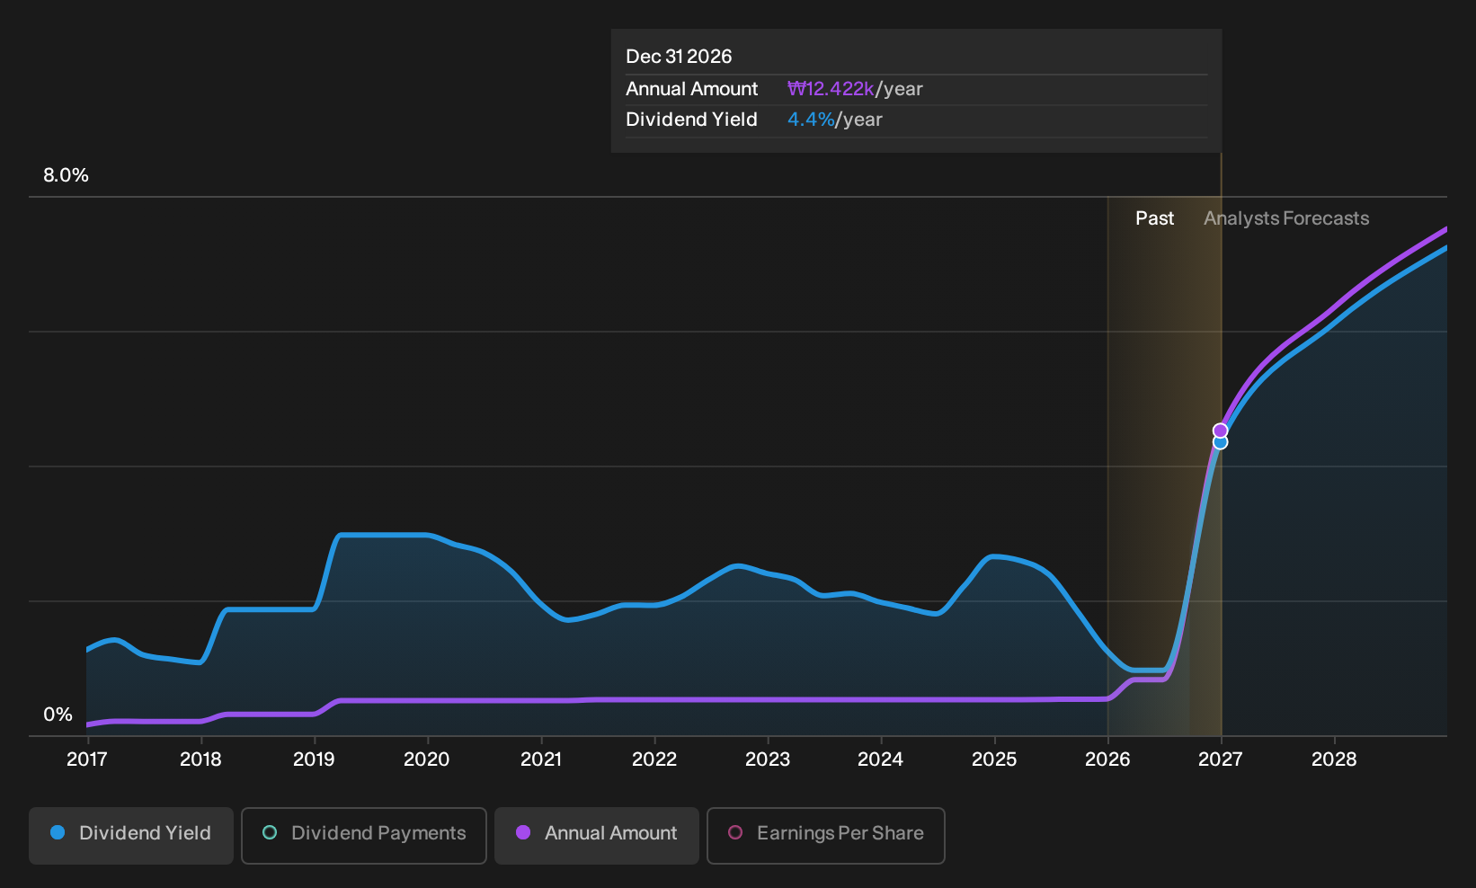Image resolution: width=1476 pixels, height=888 pixels.
Task: Click the 2022 x-axis label
Action: 654,759
